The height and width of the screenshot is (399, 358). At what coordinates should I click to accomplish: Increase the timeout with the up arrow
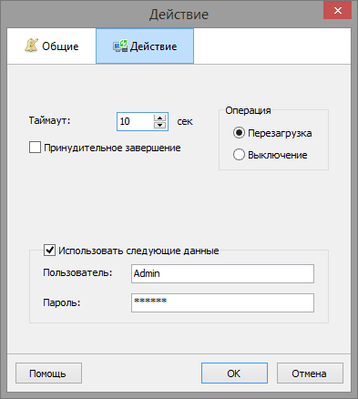point(160,118)
